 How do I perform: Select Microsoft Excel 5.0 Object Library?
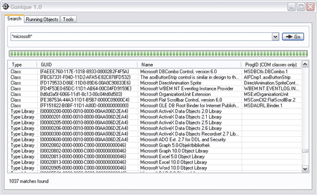click(x=172, y=156)
